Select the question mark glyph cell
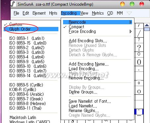The image size is (150, 123). click(x=139, y=48)
